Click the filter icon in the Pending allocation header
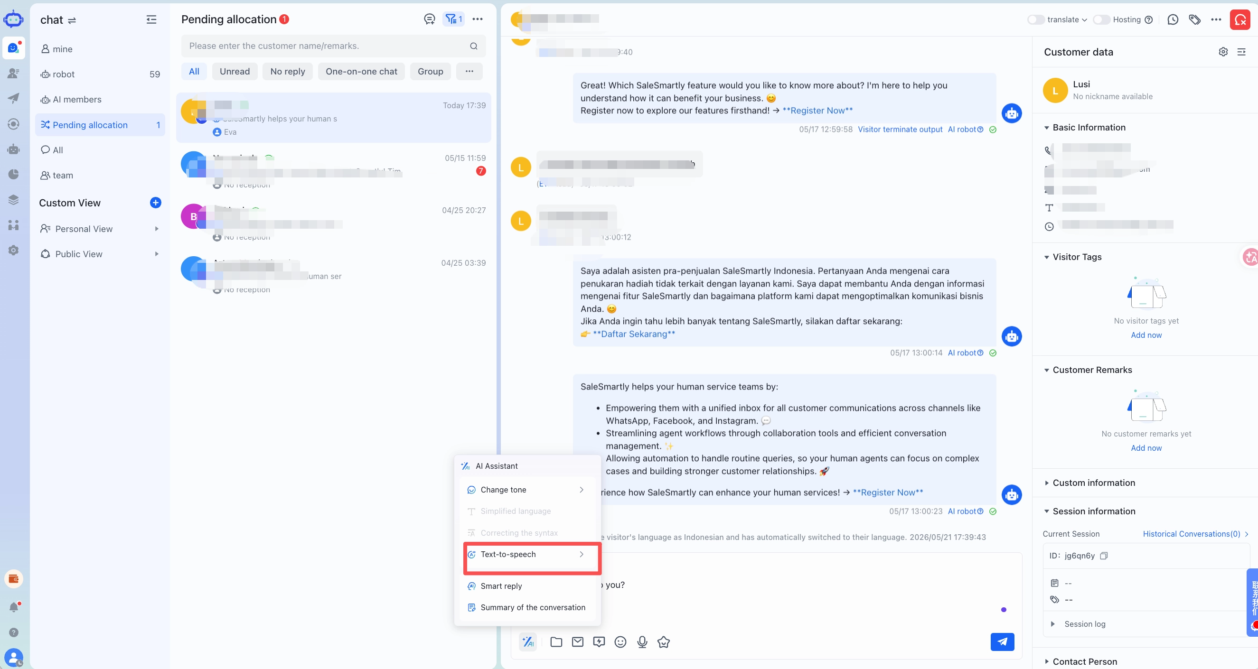Image resolution: width=1258 pixels, height=669 pixels. point(453,19)
